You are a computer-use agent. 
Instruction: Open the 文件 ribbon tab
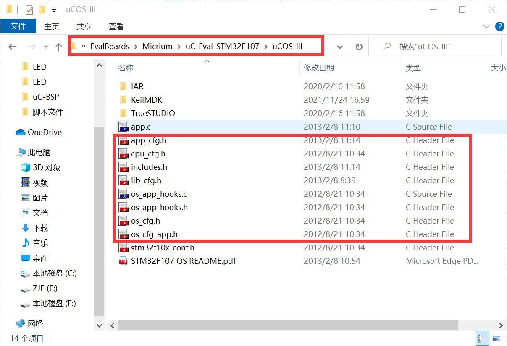click(x=18, y=26)
